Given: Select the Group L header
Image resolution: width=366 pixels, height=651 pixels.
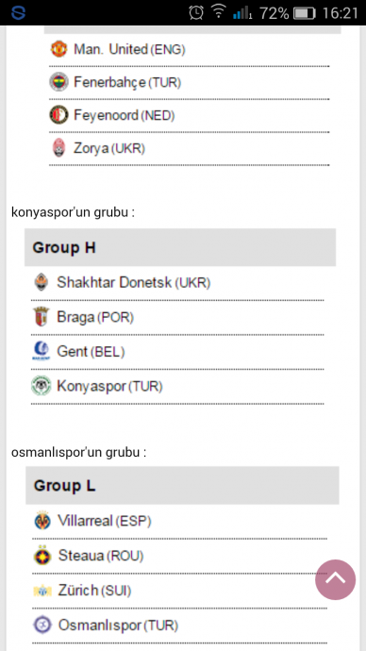Looking at the screenshot, I should pos(182,485).
